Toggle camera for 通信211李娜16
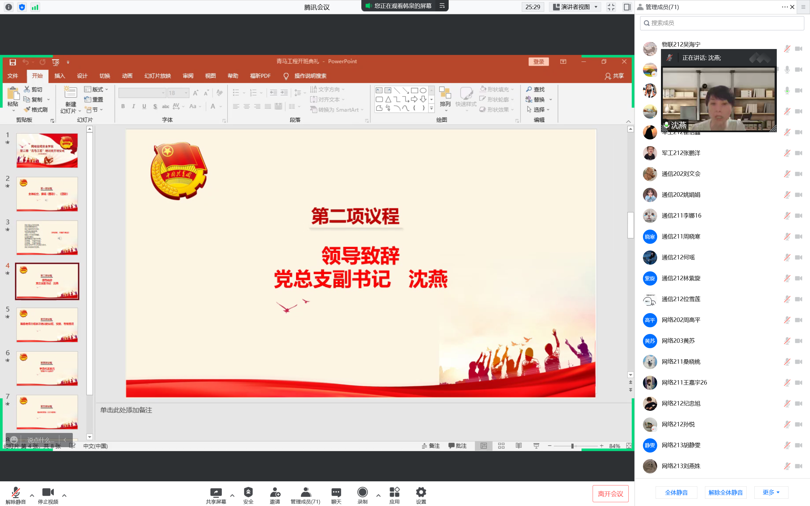 point(799,216)
